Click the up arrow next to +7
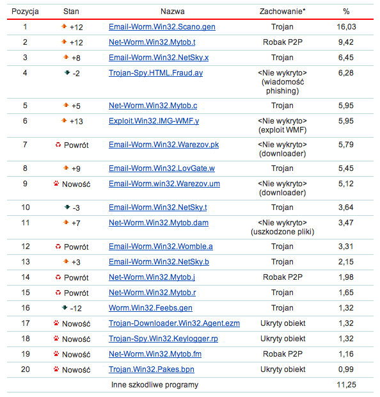Image resolution: width=380 pixels, height=397 pixels. pos(66,222)
